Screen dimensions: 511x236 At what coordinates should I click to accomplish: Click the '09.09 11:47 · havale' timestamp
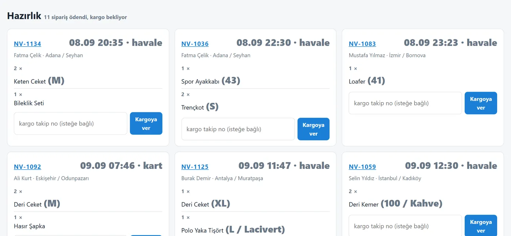(x=284, y=166)
